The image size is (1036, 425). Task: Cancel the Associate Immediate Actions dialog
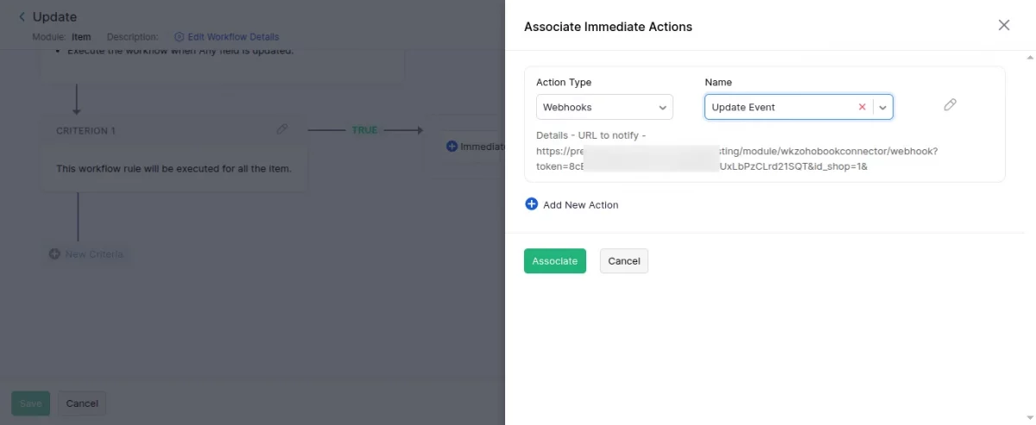click(624, 261)
